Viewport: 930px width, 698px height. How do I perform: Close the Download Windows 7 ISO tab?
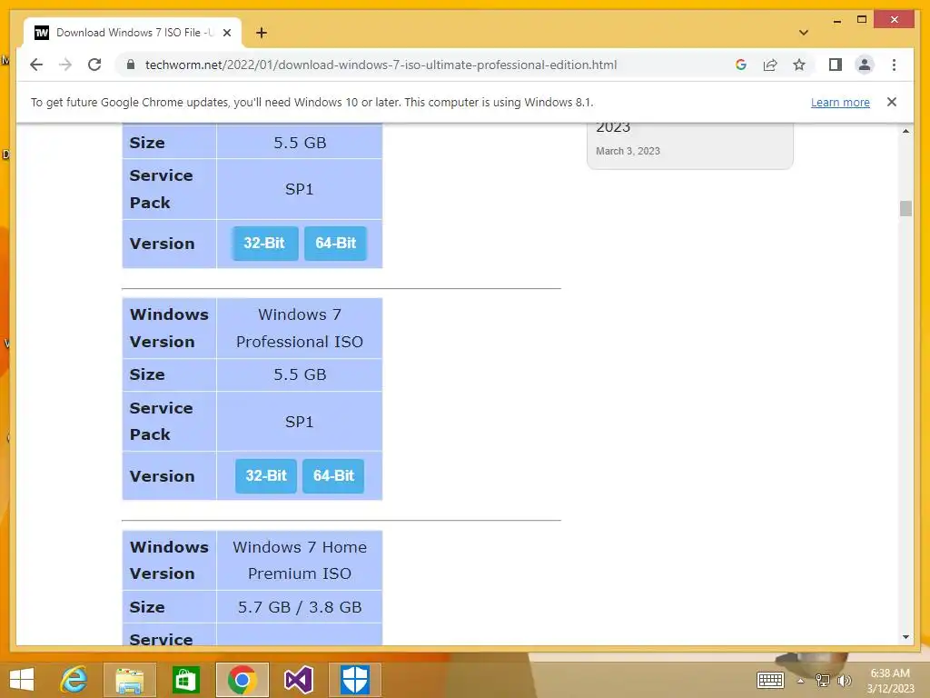click(x=226, y=33)
